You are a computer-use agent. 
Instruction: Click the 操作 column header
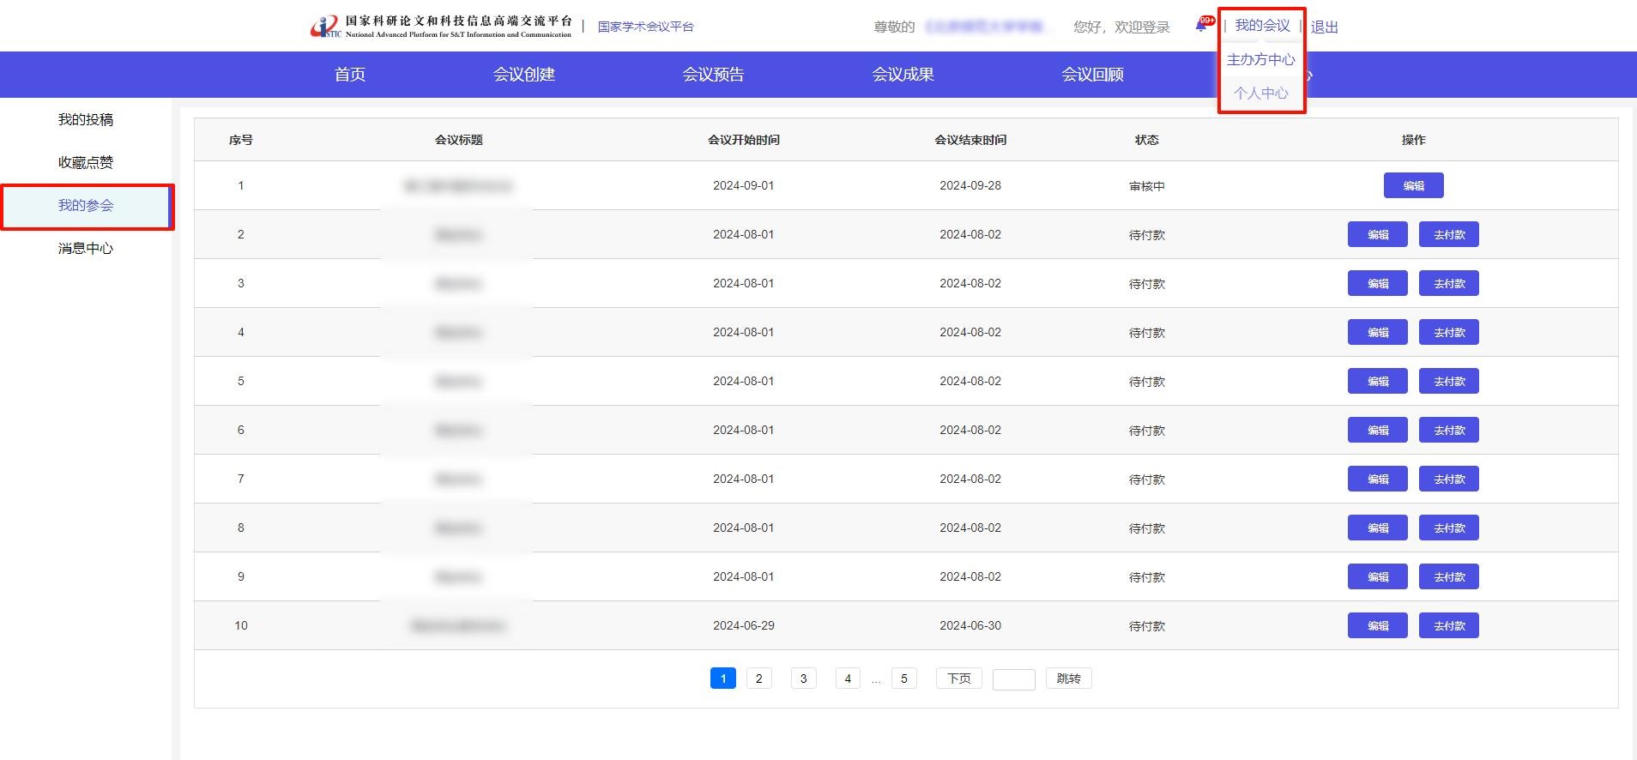pos(1414,140)
